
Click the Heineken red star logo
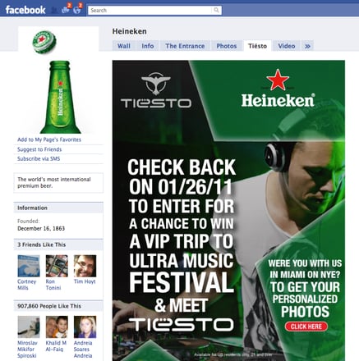coord(278,80)
